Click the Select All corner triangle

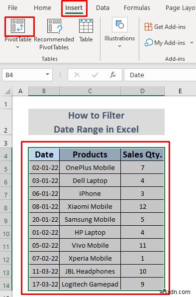tap(7, 92)
